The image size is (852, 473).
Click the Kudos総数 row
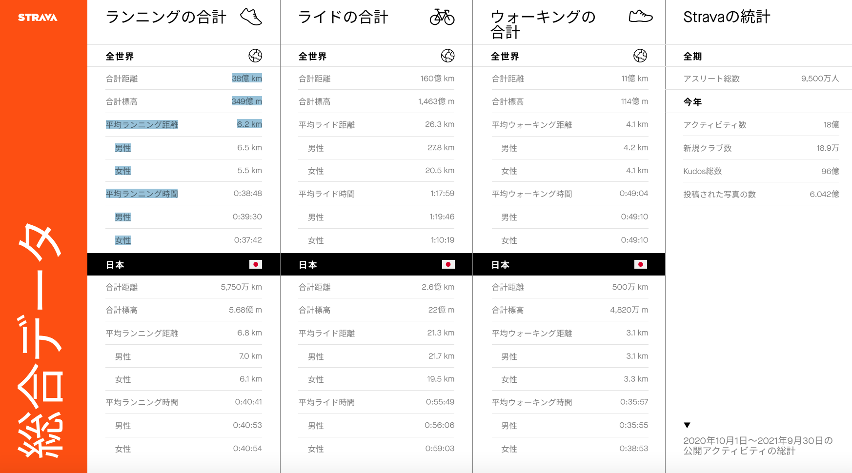point(761,171)
